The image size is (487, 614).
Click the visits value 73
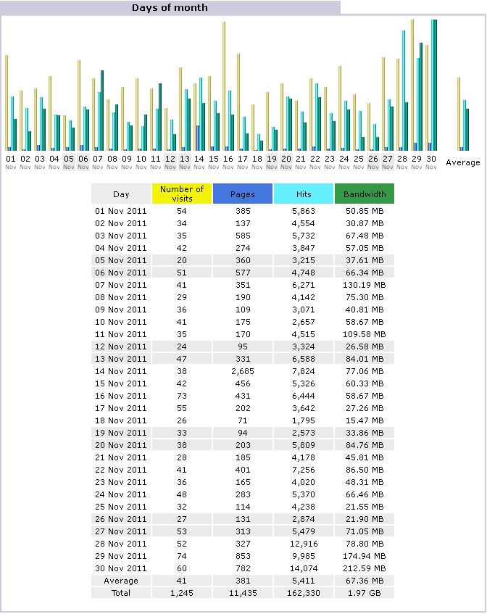pos(182,396)
